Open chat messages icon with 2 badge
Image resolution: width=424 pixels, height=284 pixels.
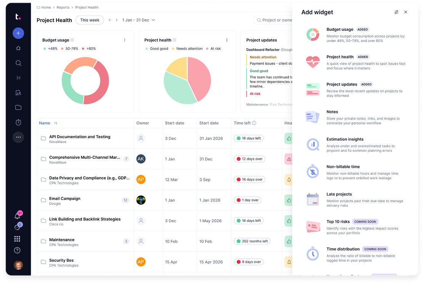(18, 227)
